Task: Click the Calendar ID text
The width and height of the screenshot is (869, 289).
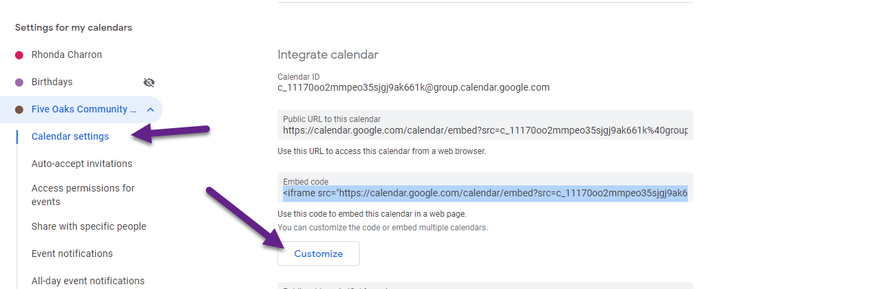Action: click(x=414, y=87)
